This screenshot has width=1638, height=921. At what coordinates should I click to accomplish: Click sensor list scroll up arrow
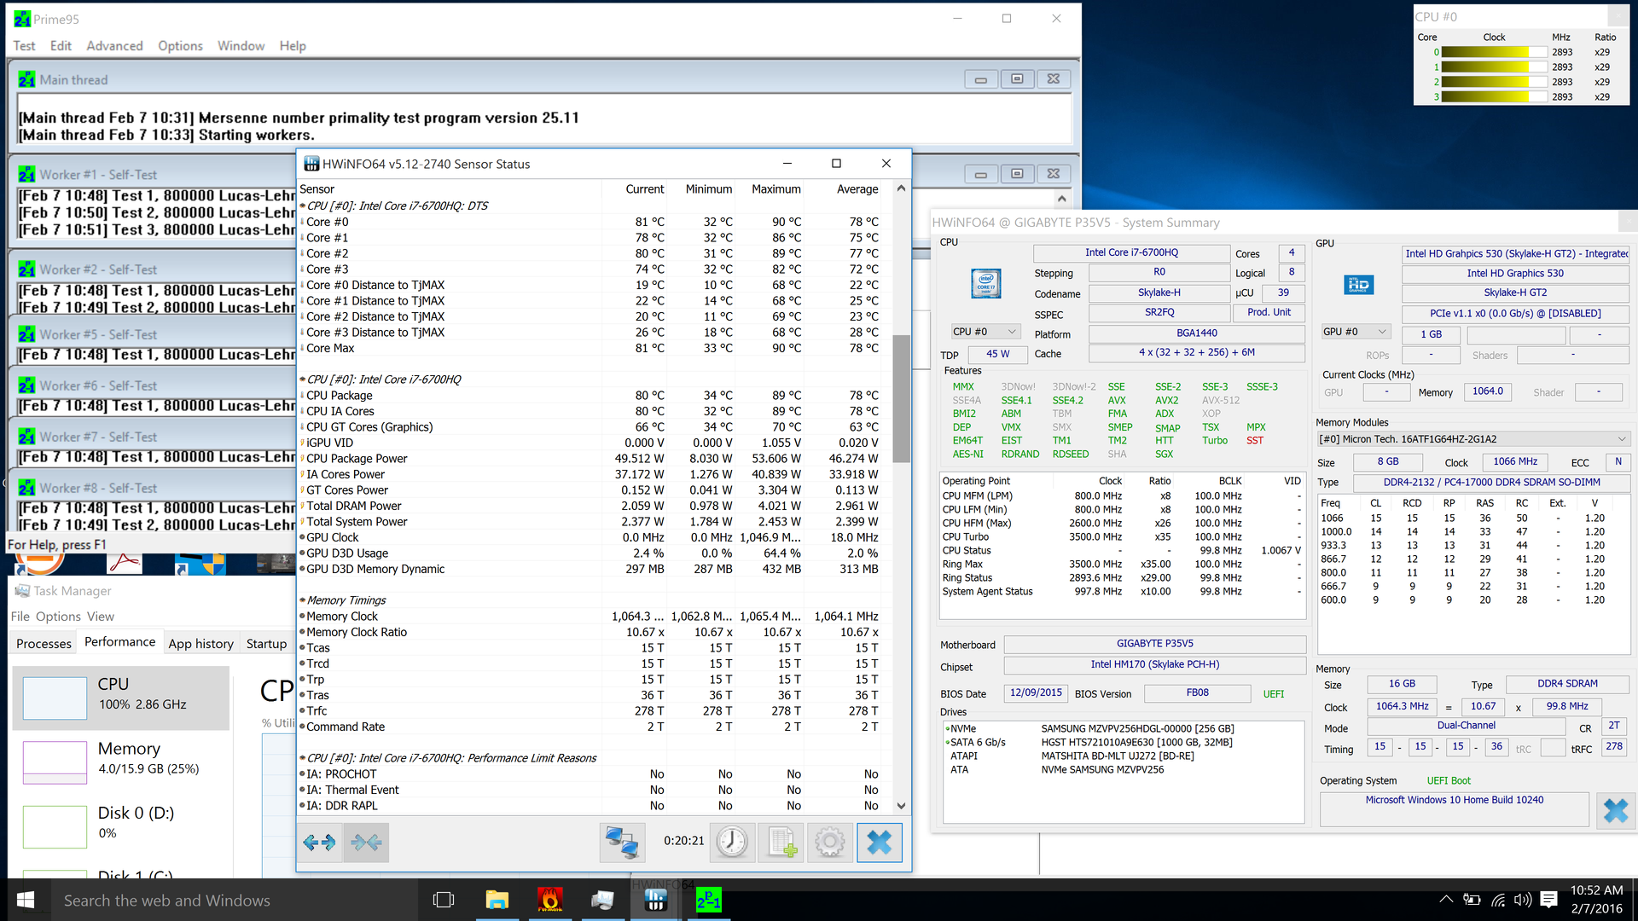(x=901, y=188)
